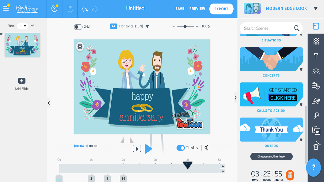The image size is (324, 182).
Task: Collapse the left slides panel
Action: (49, 103)
